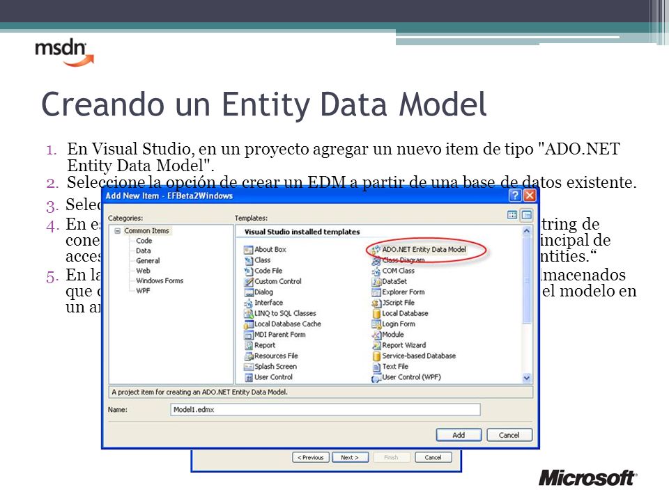
Task: Select the Dialog template icon
Action: (x=248, y=292)
